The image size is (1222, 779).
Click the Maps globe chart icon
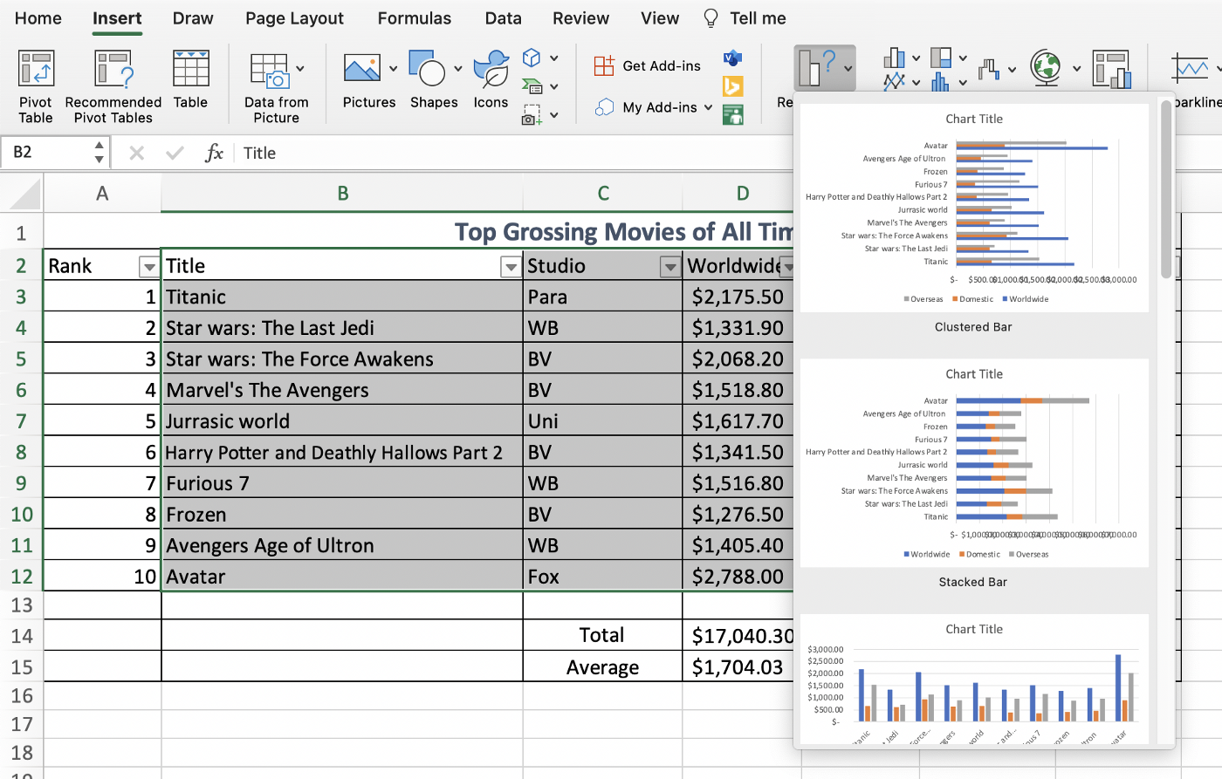click(1045, 68)
